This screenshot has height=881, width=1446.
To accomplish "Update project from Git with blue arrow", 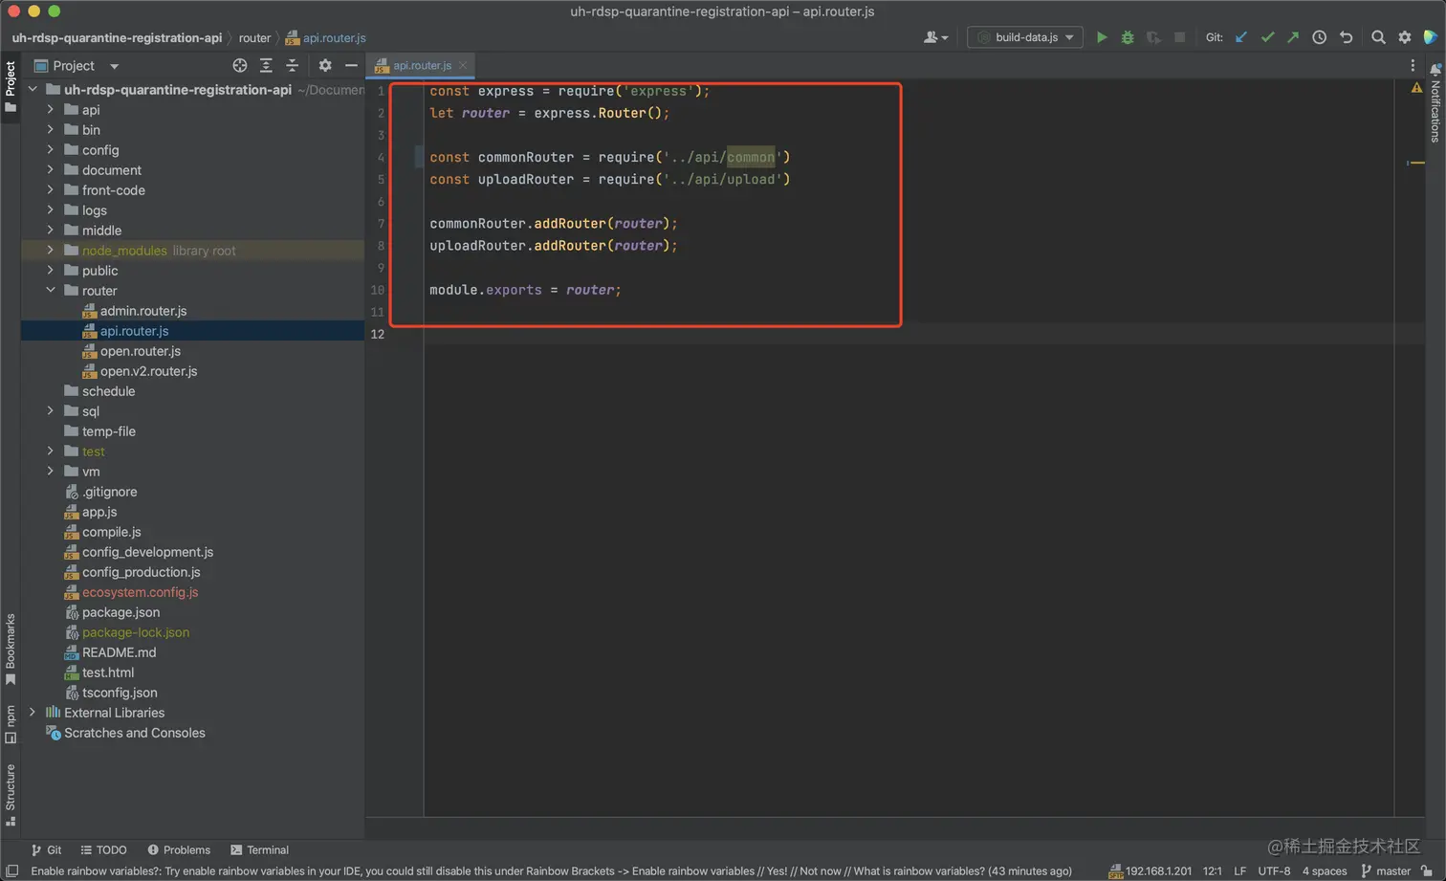I will 1241,37.
